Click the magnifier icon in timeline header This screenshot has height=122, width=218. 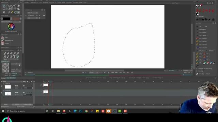[x=34, y=82]
